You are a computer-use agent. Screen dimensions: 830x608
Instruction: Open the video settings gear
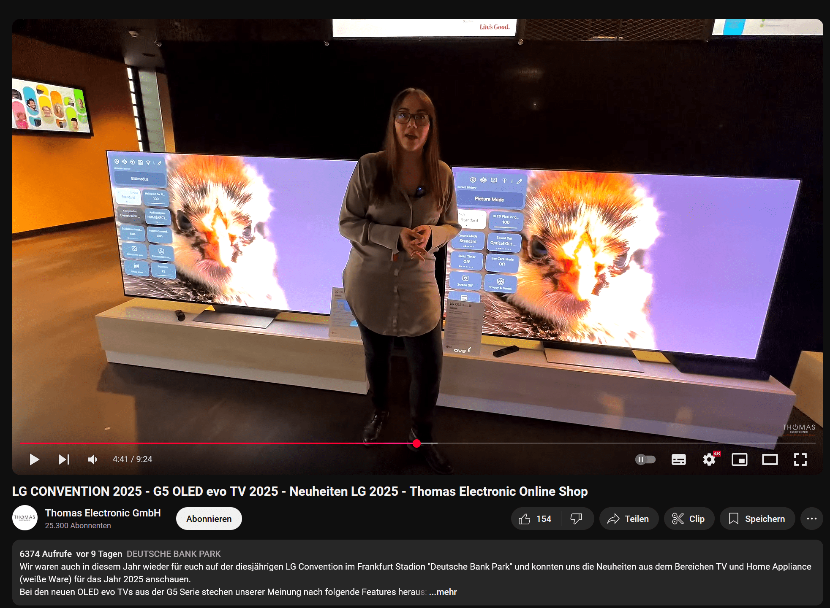pyautogui.click(x=709, y=459)
